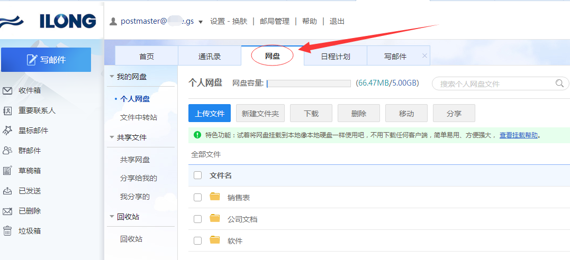Click the deleted mail icon (已删除)
The height and width of the screenshot is (260, 570).
7,211
